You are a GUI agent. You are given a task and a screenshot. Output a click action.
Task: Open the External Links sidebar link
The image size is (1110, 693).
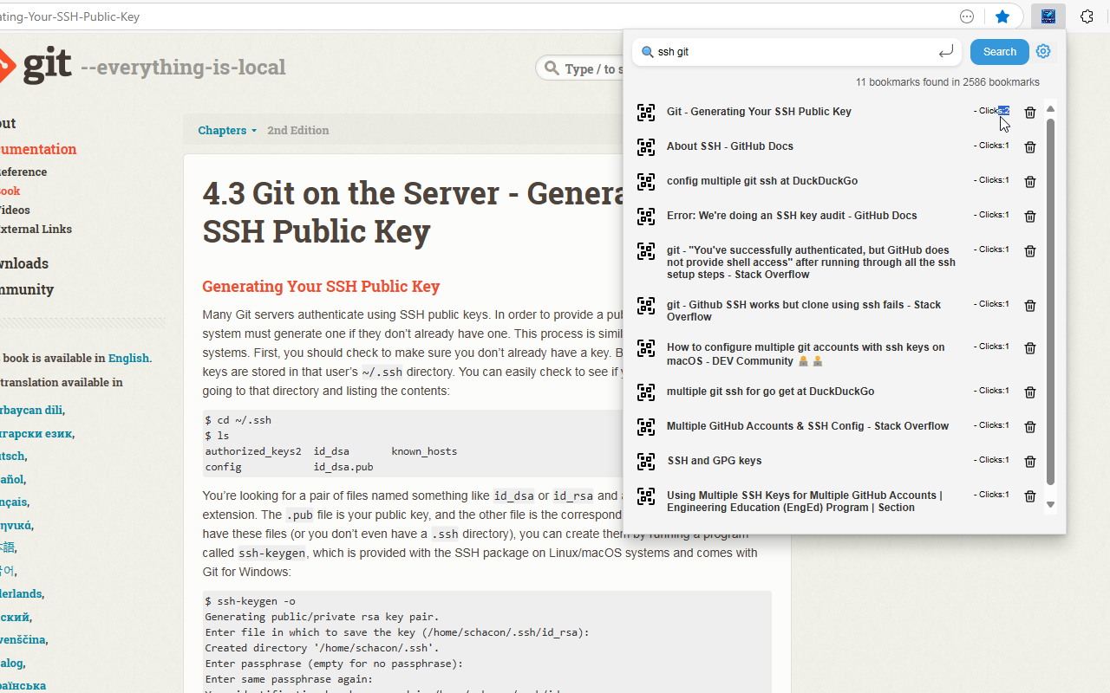tap(36, 229)
